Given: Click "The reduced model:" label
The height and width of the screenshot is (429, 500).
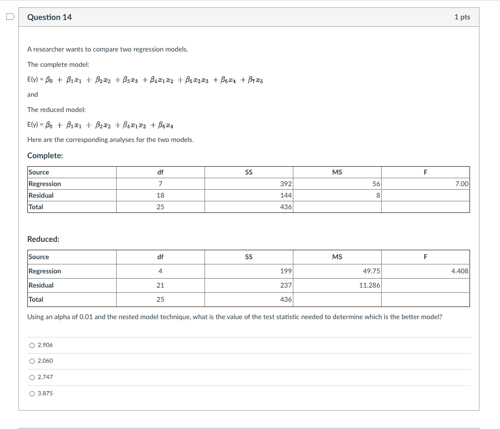Looking at the screenshot, I should point(56,110).
